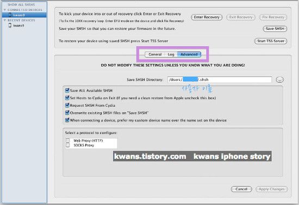Open the Log tab
This screenshot has height=205, width=299.
click(171, 54)
